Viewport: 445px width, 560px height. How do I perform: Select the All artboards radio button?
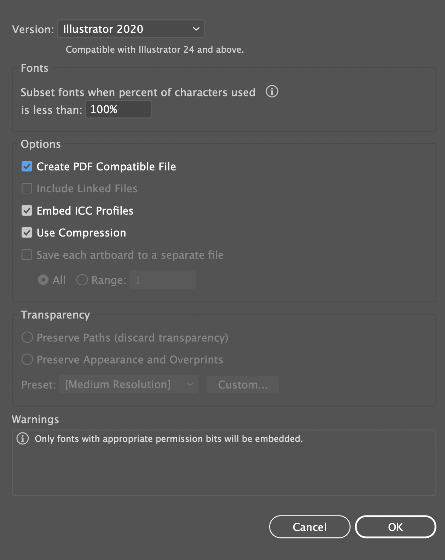pyautogui.click(x=43, y=280)
